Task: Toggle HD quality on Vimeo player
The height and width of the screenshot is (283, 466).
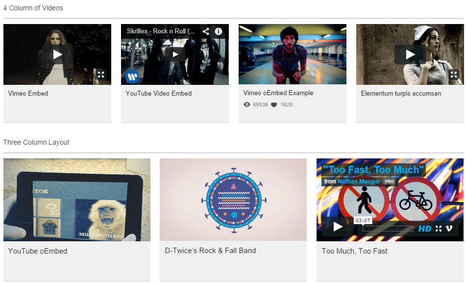Action: pyautogui.click(x=425, y=229)
